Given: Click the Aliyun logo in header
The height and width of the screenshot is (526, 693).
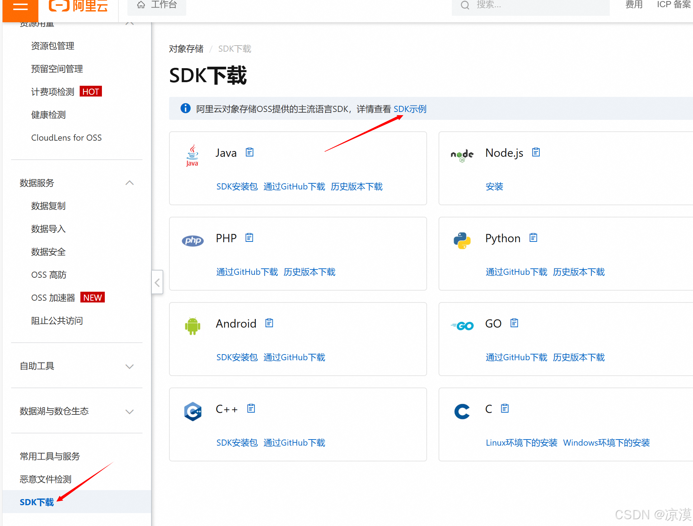Looking at the screenshot, I should [78, 6].
